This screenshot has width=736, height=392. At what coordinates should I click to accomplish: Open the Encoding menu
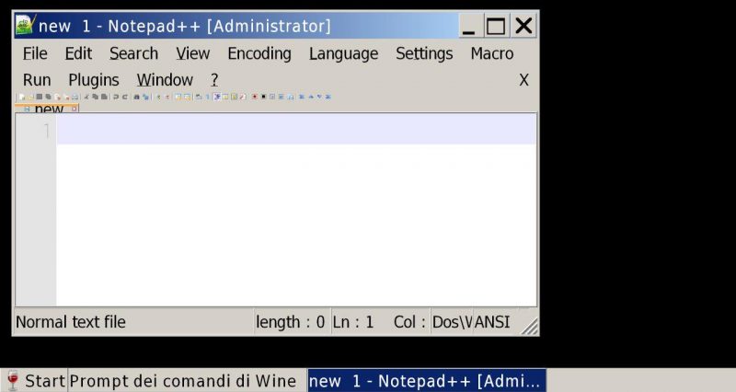(x=259, y=53)
